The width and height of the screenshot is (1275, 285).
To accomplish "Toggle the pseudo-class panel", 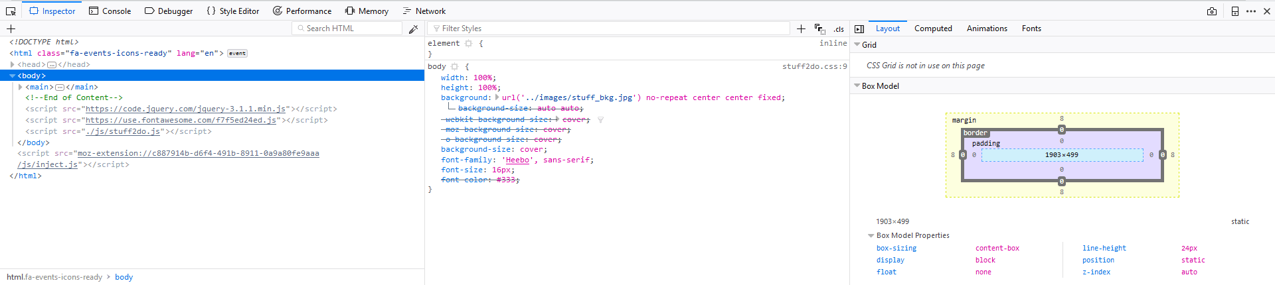I will click(820, 29).
